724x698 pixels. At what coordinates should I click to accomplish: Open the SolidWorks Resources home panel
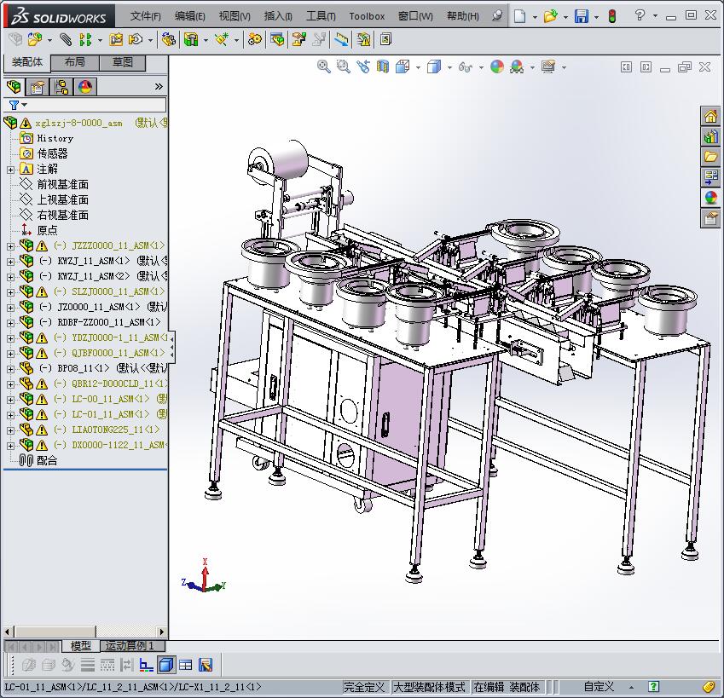pyautogui.click(x=710, y=117)
